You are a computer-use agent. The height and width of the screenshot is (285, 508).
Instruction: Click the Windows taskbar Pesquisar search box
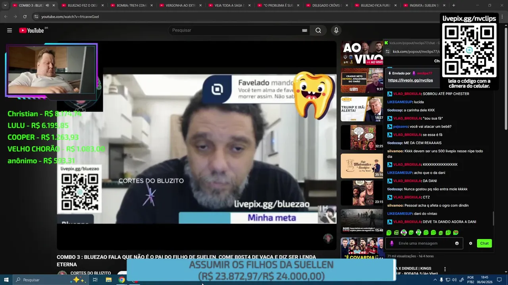[51, 280]
